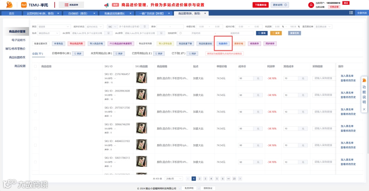Open the 是否黑名单 dropdown
The height and width of the screenshot is (191, 369).
323,27
